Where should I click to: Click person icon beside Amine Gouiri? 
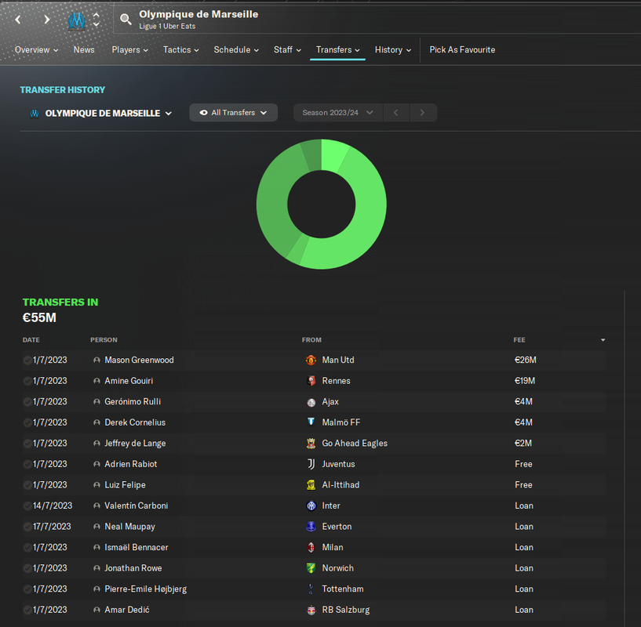click(97, 381)
